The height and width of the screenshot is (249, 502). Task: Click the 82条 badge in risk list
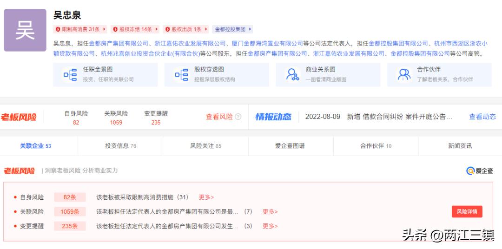(x=70, y=197)
